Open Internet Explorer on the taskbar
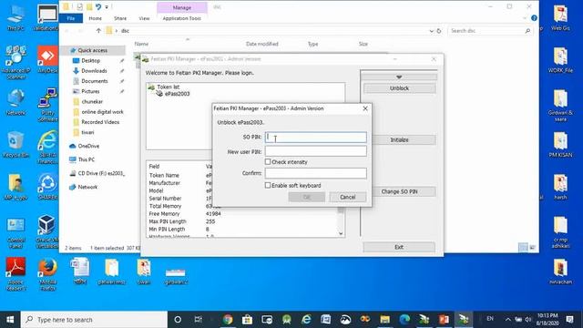 pyautogui.click(x=306, y=320)
